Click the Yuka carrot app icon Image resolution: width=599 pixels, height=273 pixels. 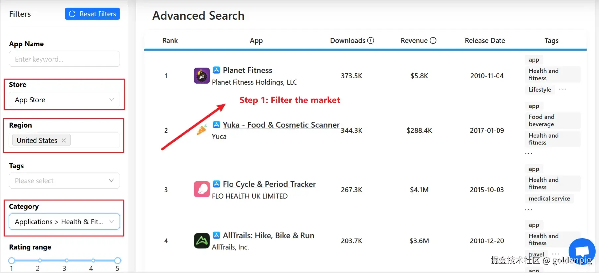(x=201, y=130)
